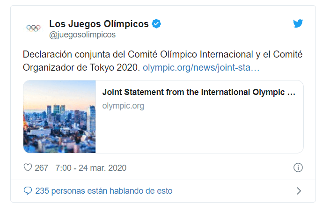Click the @juegosolimpicos handle
Image resolution: width=330 pixels, height=211 pixels.
pyautogui.click(x=82, y=35)
